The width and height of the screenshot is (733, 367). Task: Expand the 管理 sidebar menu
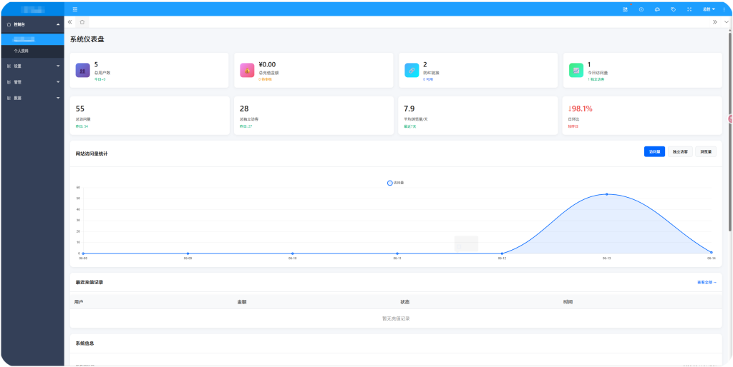tap(32, 82)
